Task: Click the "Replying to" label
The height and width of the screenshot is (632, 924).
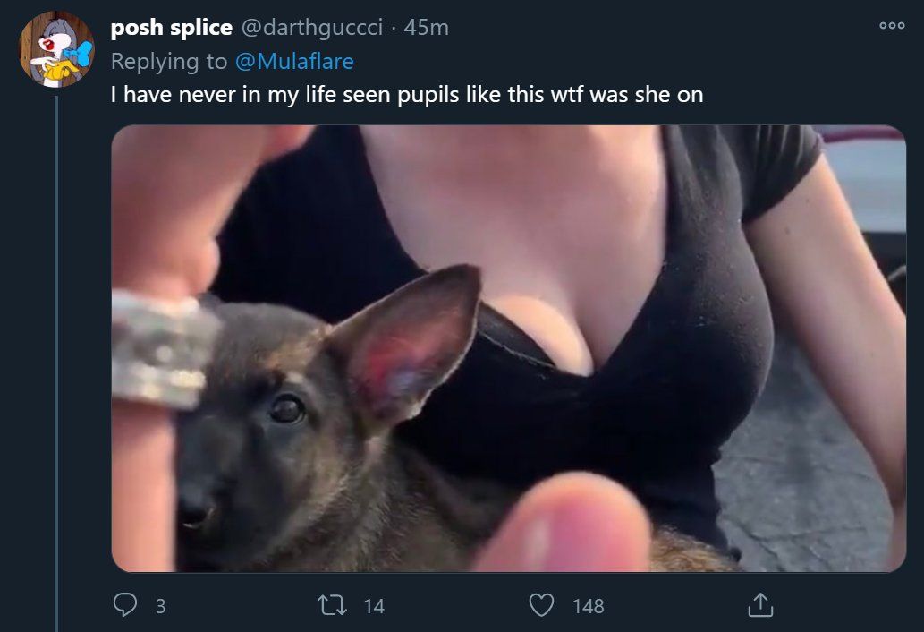Action: click(x=168, y=61)
